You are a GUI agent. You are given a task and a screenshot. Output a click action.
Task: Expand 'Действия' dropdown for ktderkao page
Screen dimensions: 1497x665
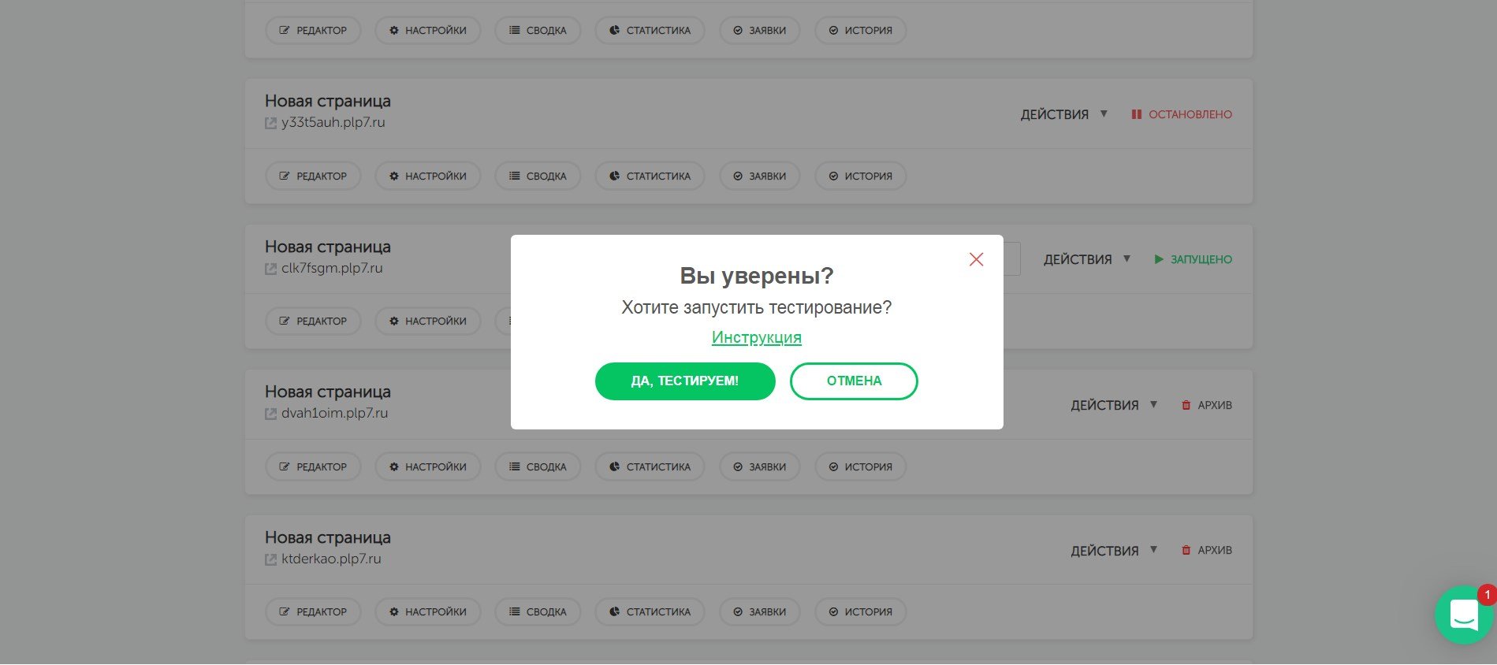coord(1114,551)
